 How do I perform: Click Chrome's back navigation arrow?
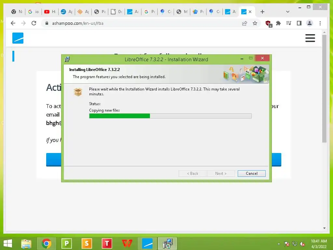[13, 23]
